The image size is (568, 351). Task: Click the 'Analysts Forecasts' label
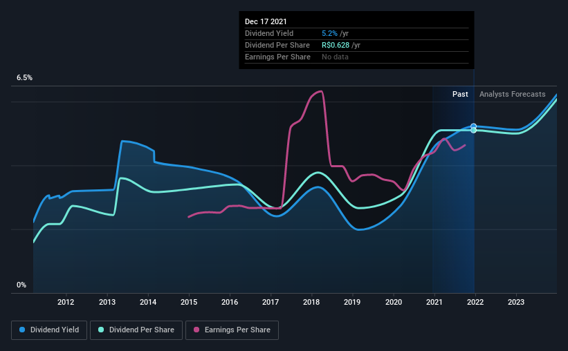[512, 94]
